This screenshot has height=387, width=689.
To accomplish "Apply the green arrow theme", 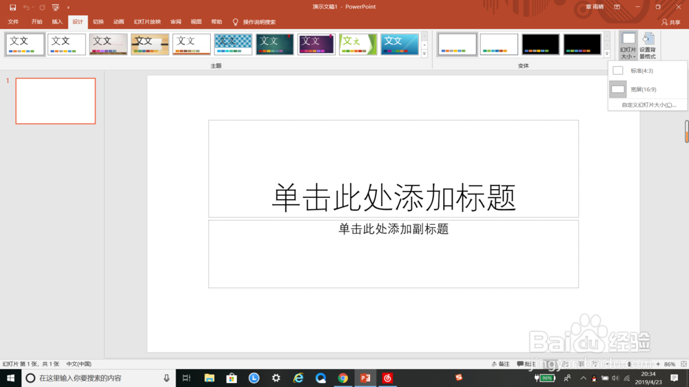I will 358,44.
